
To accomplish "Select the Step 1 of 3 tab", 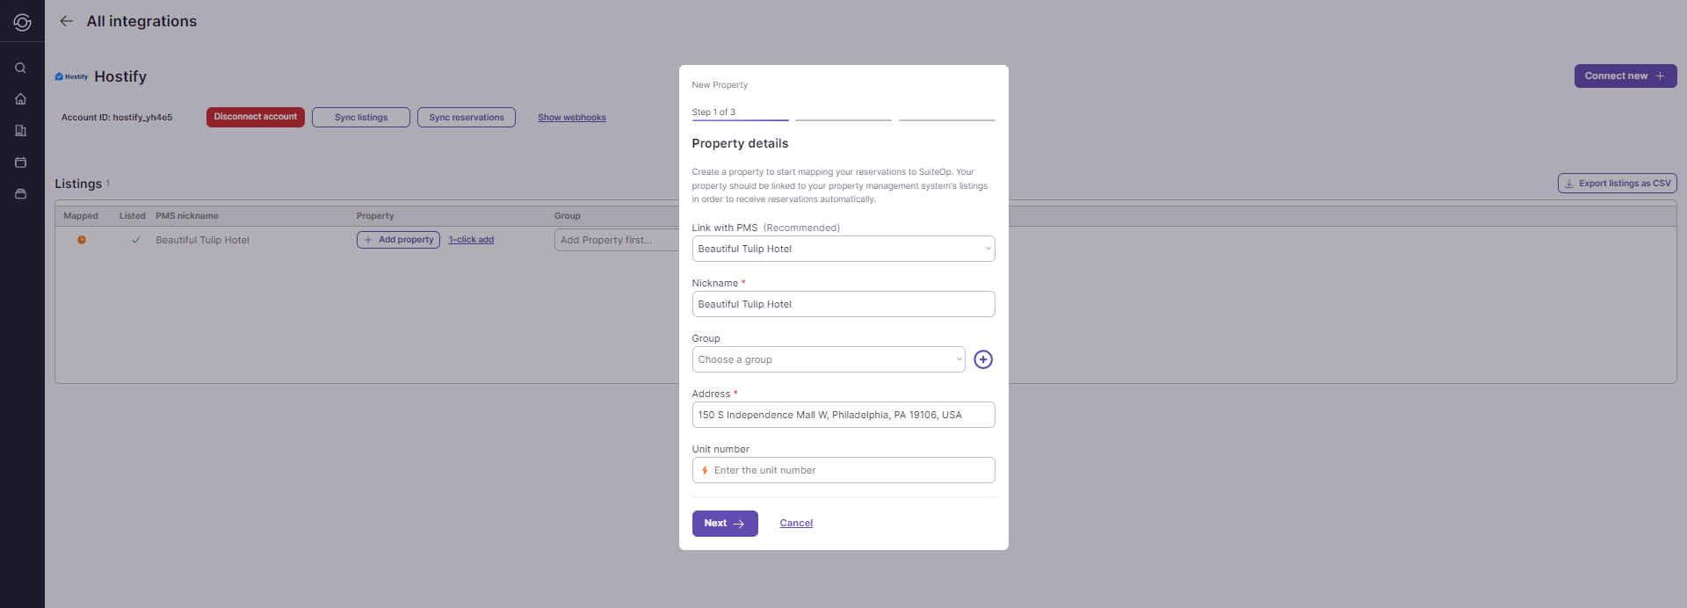I will pyautogui.click(x=740, y=113).
